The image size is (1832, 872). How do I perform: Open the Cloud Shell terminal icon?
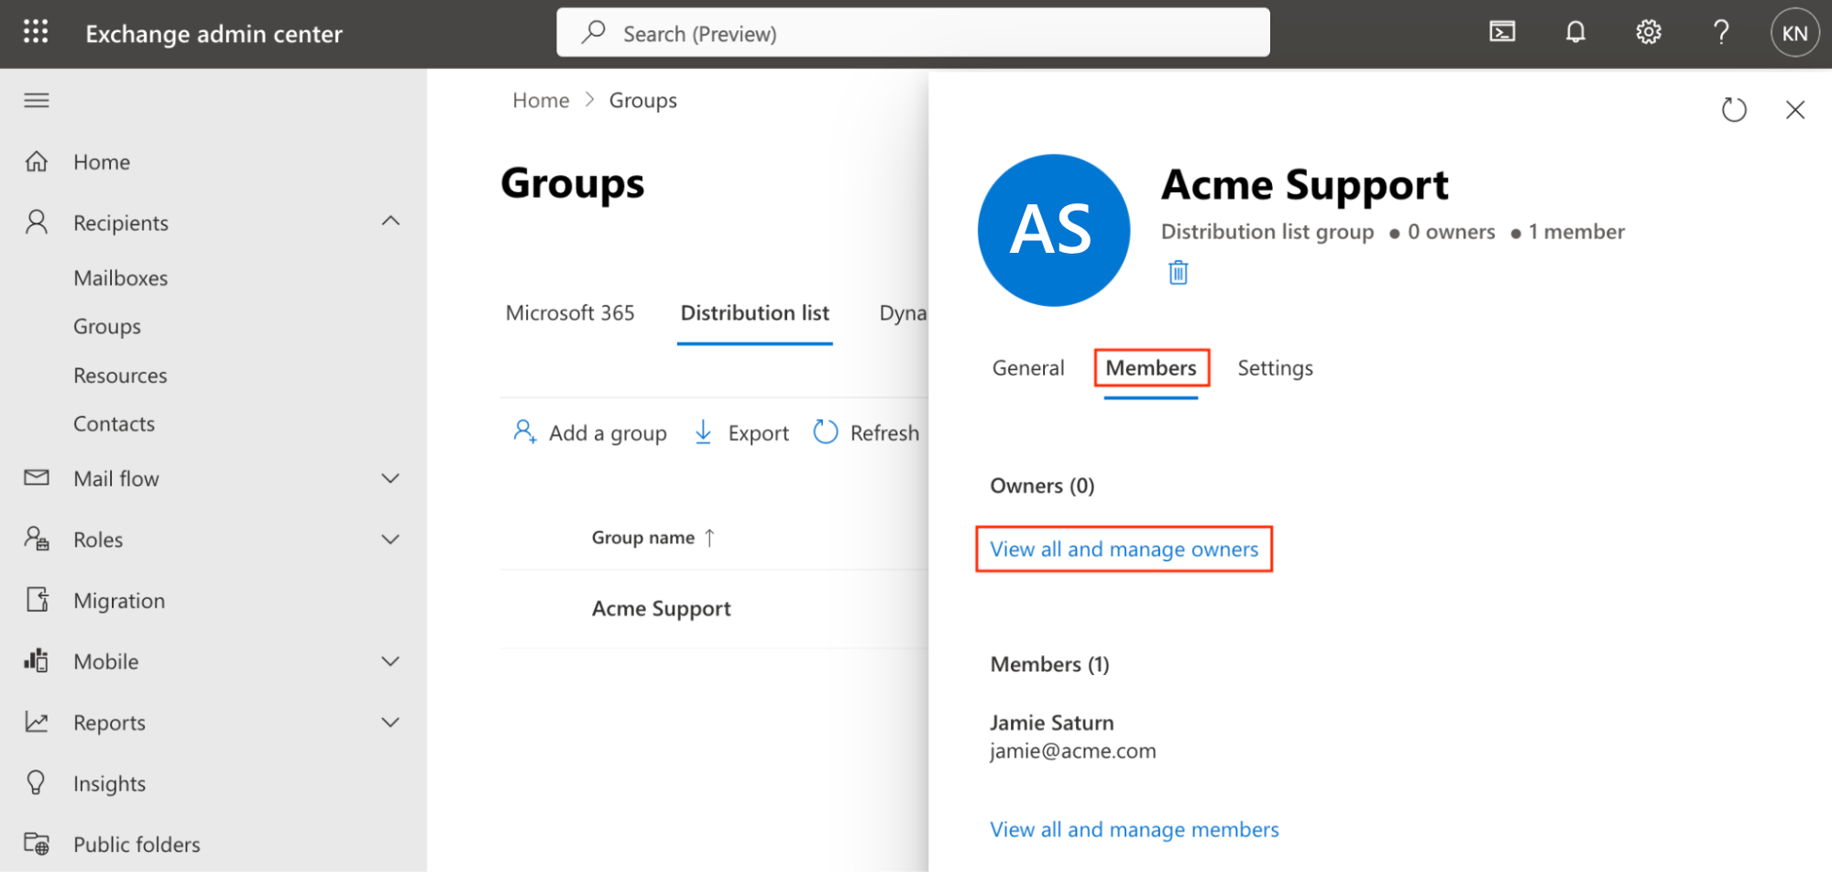[x=1502, y=32]
